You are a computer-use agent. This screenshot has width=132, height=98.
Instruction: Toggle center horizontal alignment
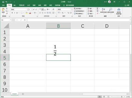tap(43, 13)
